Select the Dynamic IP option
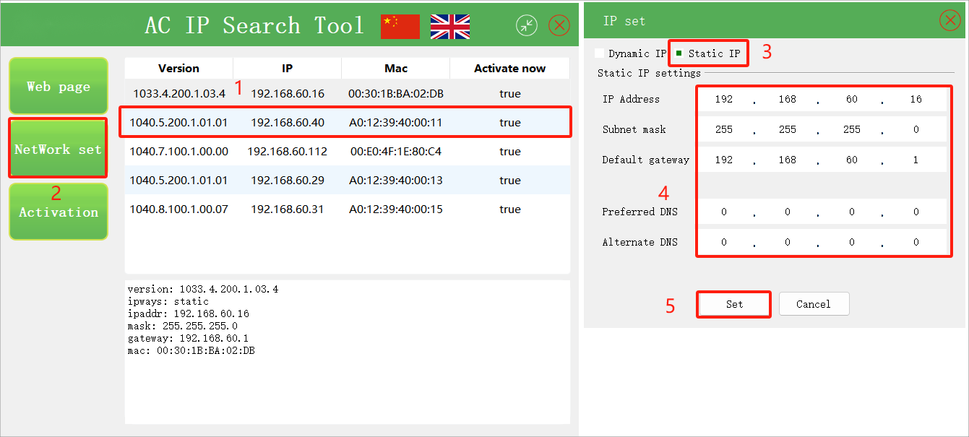 (631, 53)
